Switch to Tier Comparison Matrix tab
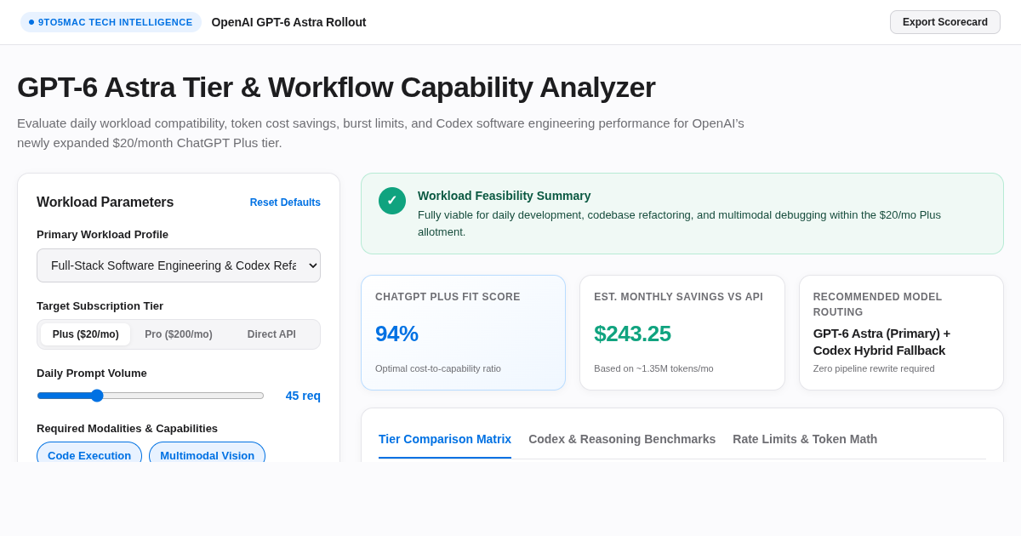 [x=445, y=439]
